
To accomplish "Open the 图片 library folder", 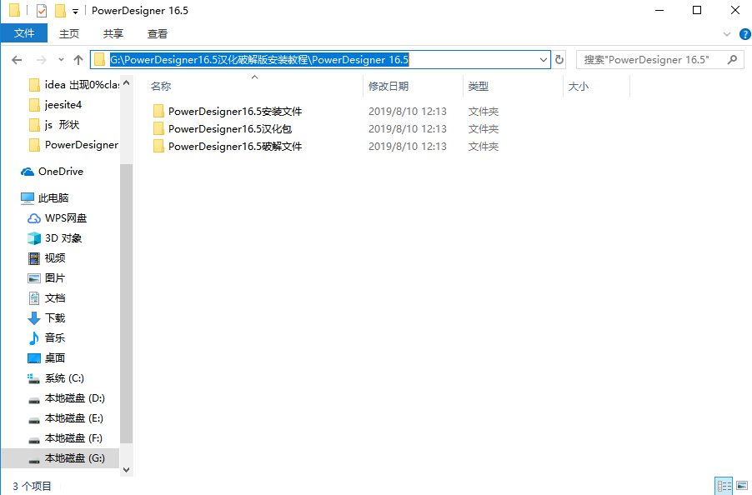I will coord(47,278).
